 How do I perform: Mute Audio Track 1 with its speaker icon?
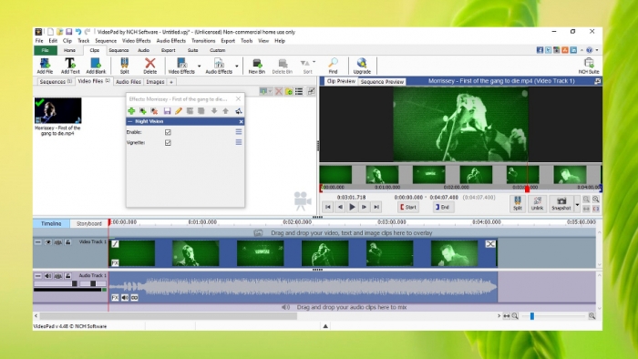pyautogui.click(x=48, y=276)
